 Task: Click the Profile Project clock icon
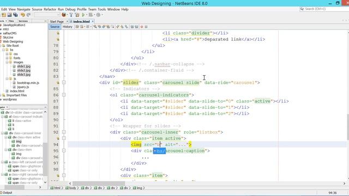tap(98, 15)
